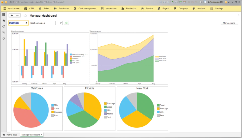The width and height of the screenshot is (242, 138).
Task: Click Administrator(EN) user in title bar
Action: [215, 2]
